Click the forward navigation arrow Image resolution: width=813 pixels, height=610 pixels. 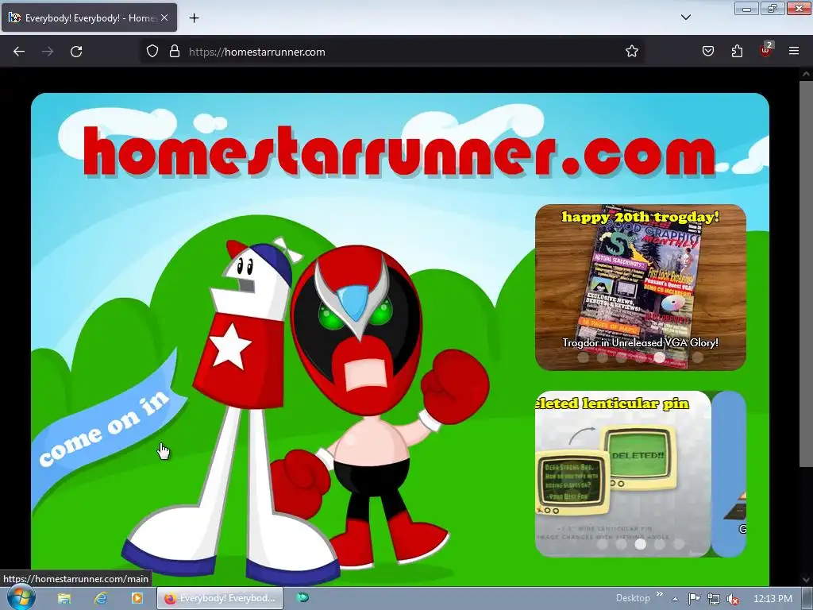point(48,52)
